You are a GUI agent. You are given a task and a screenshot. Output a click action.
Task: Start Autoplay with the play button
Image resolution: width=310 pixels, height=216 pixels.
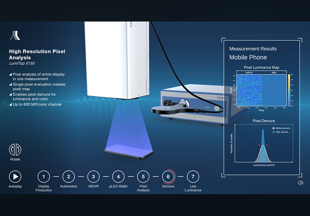pyautogui.click(x=15, y=177)
